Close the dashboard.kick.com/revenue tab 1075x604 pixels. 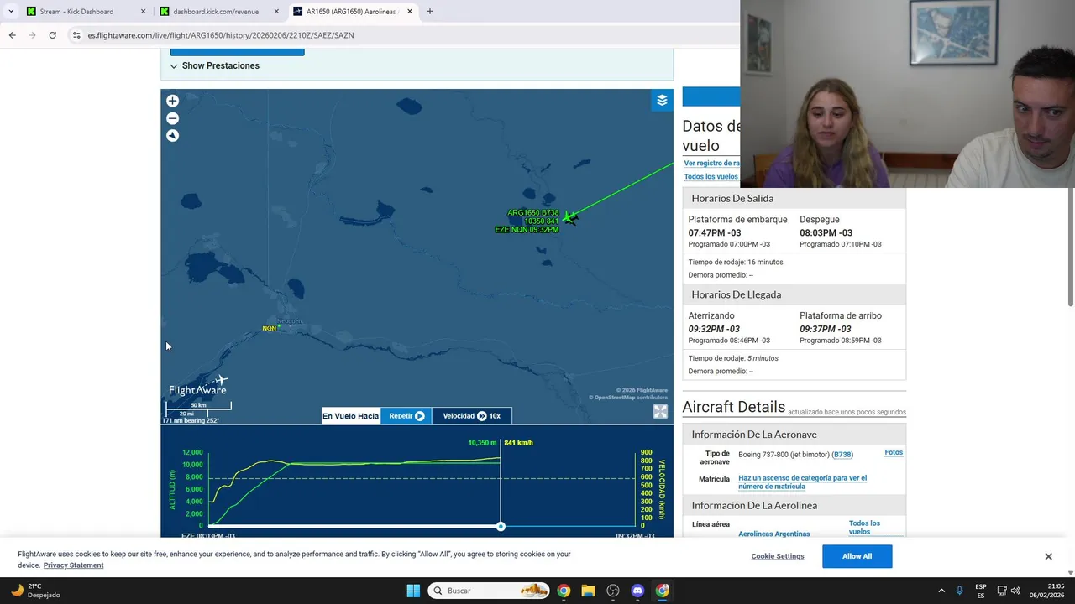276,12
